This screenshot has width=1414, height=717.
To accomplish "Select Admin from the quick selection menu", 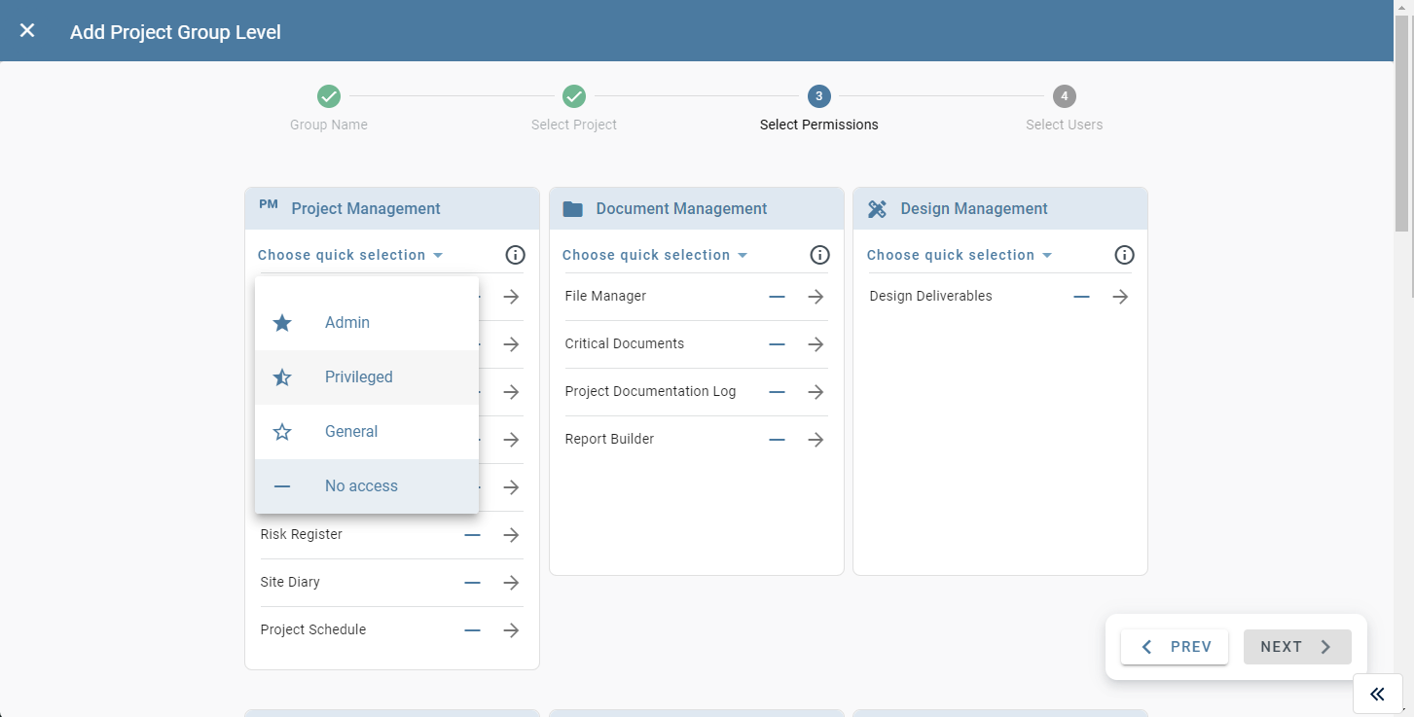I will [346, 322].
